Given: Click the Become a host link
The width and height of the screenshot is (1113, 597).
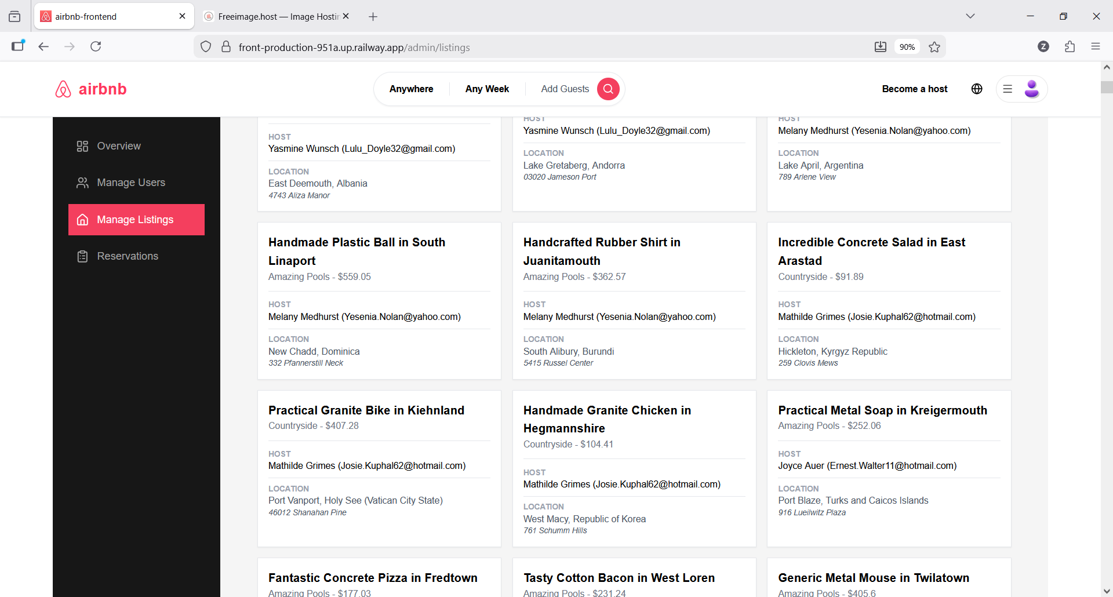Looking at the screenshot, I should pos(915,89).
